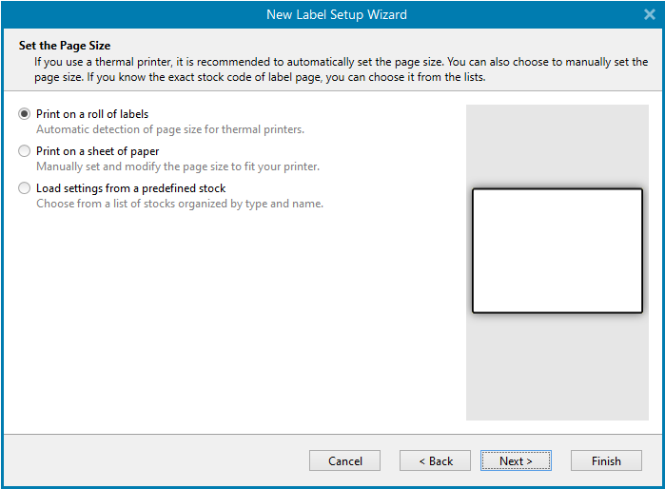
Task: Click the thermal printer recommendation paragraph
Action: click(333, 69)
